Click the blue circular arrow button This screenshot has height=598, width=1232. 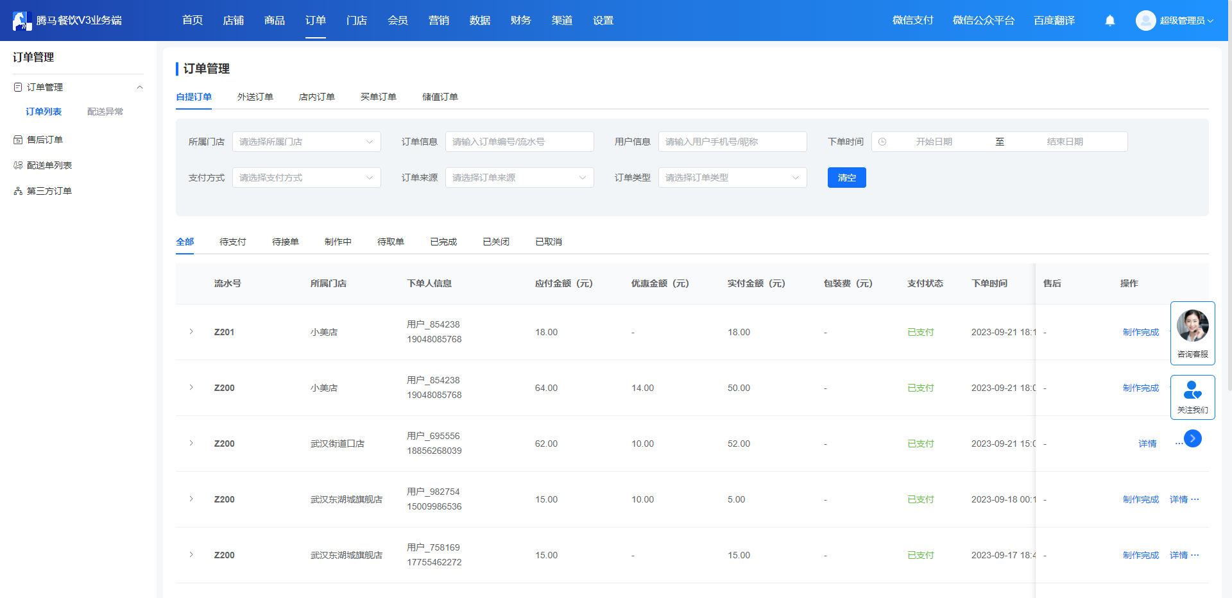tap(1193, 438)
